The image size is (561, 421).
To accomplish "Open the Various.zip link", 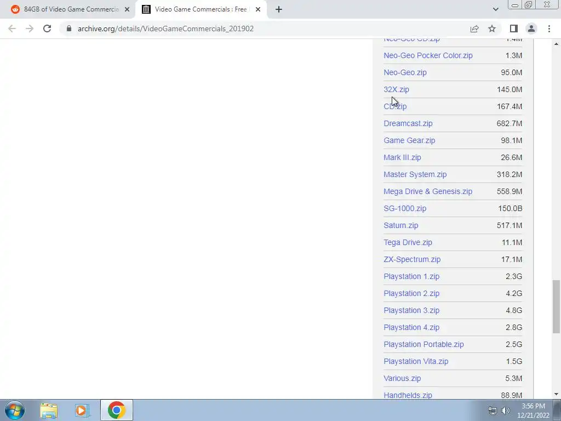I will [402, 378].
